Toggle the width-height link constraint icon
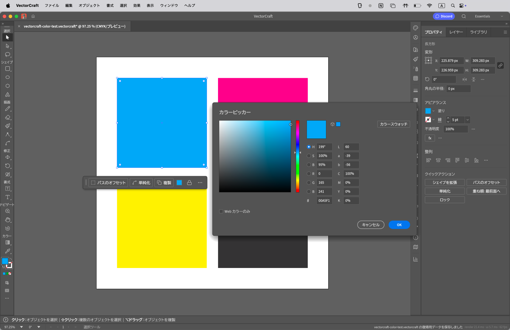510x330 pixels. tap(500, 65)
